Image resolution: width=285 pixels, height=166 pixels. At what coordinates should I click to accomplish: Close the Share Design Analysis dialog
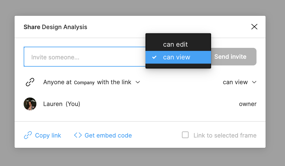254,27
